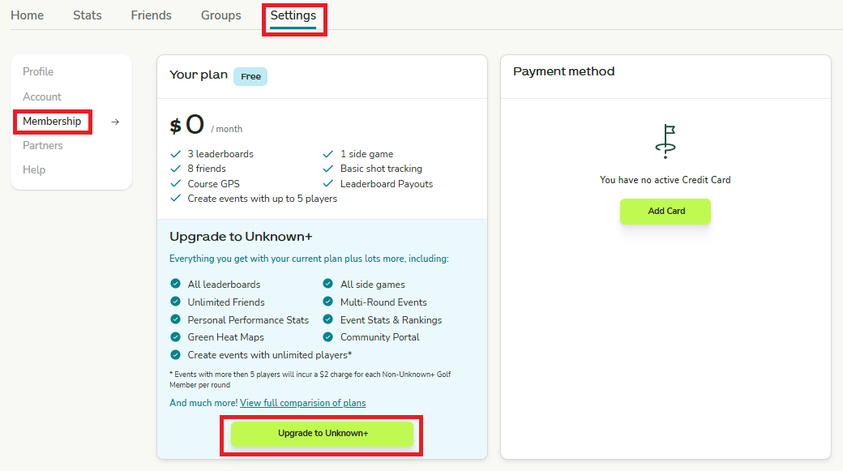
Task: Open the Home tab
Action: (28, 15)
